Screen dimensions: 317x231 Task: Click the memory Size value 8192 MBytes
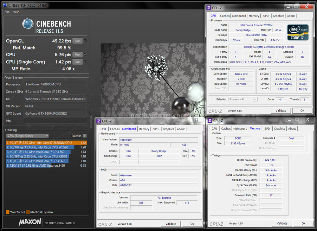click(238, 143)
